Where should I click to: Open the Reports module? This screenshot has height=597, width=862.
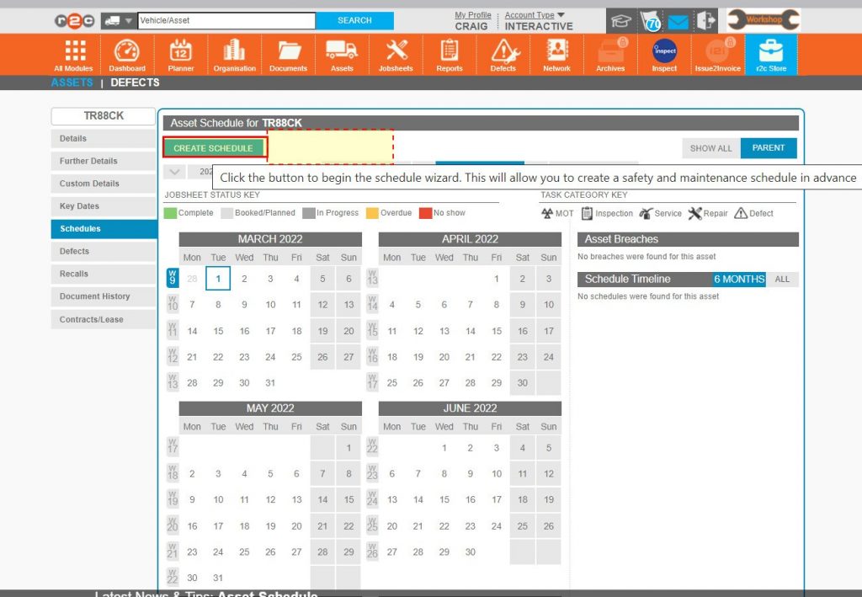tap(449, 54)
